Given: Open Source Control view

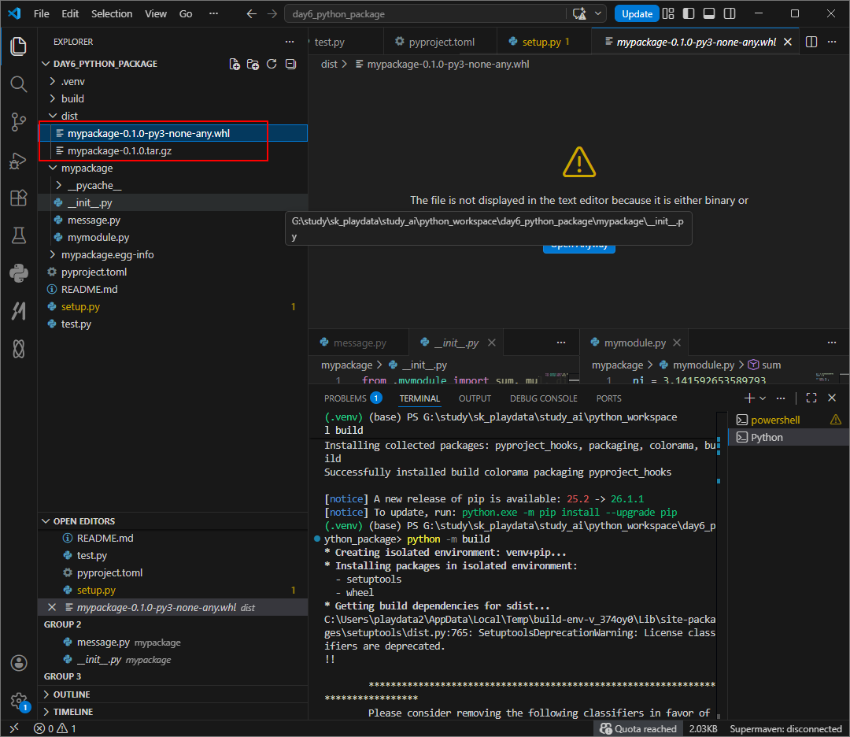Looking at the screenshot, I should pos(18,121).
